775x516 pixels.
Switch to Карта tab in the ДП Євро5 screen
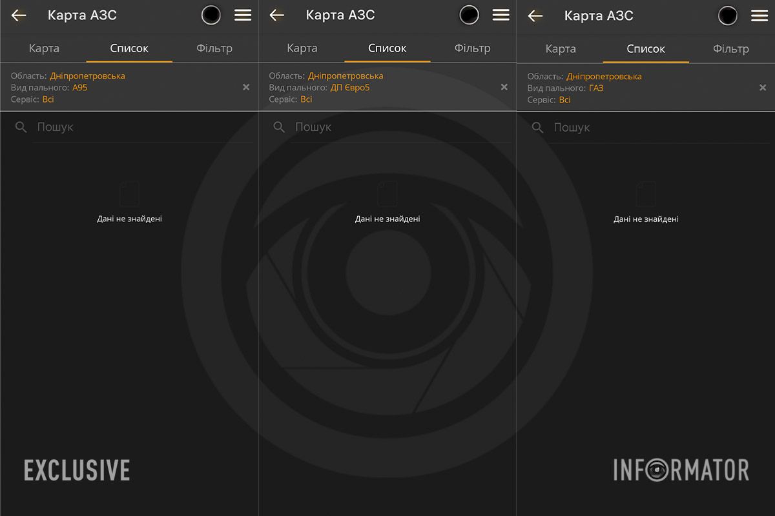tap(302, 48)
